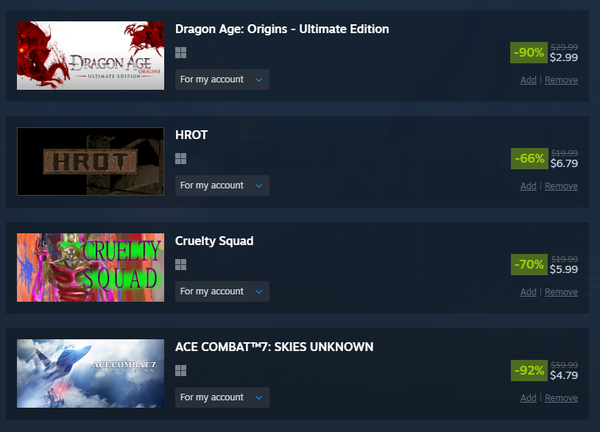
Task: Open ACE COMBAT 7 title link
Action: [274, 347]
